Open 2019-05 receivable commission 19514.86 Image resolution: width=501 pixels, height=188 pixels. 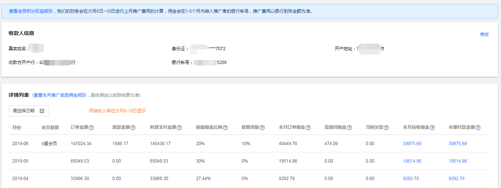[412, 161]
